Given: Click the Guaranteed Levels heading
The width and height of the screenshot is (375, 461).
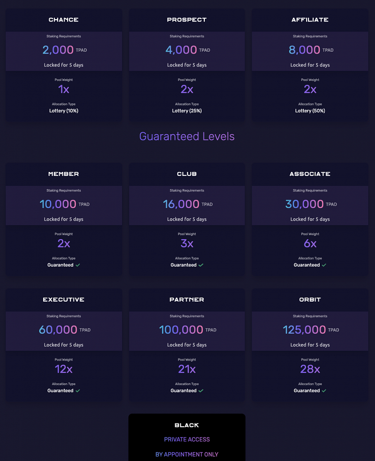Looking at the screenshot, I should click(187, 136).
